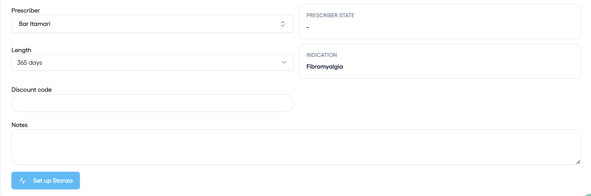Click the Set up Stanza button

46,181
